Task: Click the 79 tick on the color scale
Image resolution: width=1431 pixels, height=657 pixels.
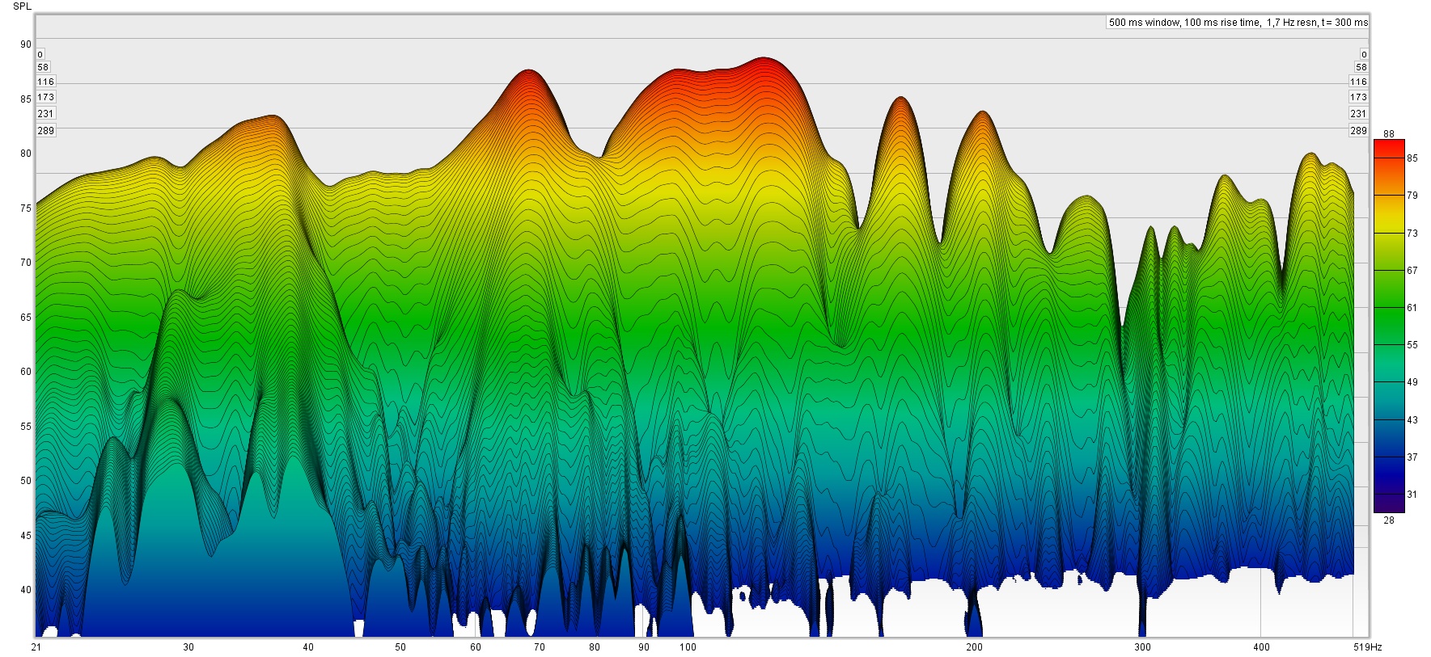Action: click(1412, 196)
